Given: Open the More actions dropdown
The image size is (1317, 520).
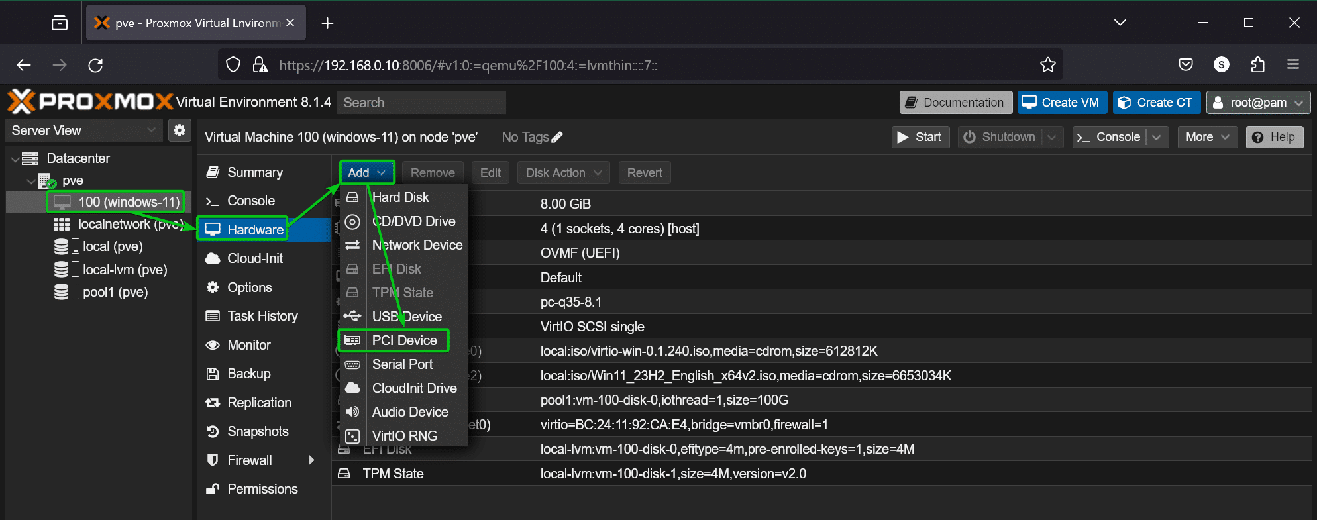Looking at the screenshot, I should [1207, 137].
